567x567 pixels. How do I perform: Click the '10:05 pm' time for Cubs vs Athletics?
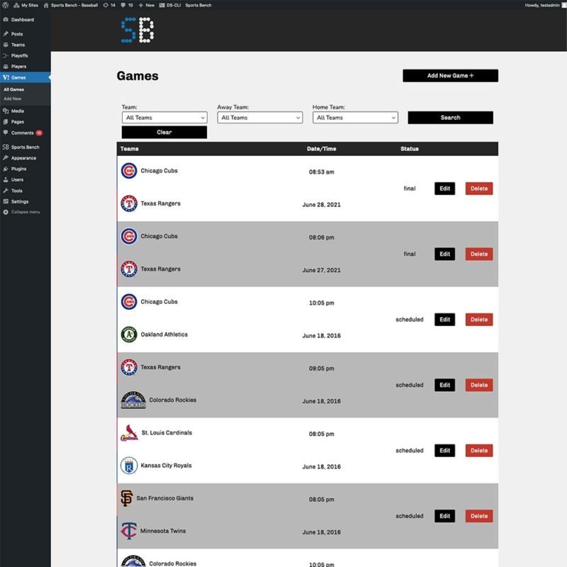pos(322,303)
